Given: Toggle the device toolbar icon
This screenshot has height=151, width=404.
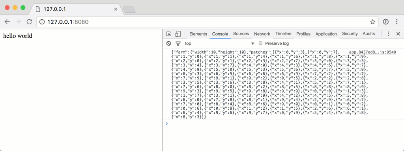Looking at the screenshot, I should coord(178,34).
